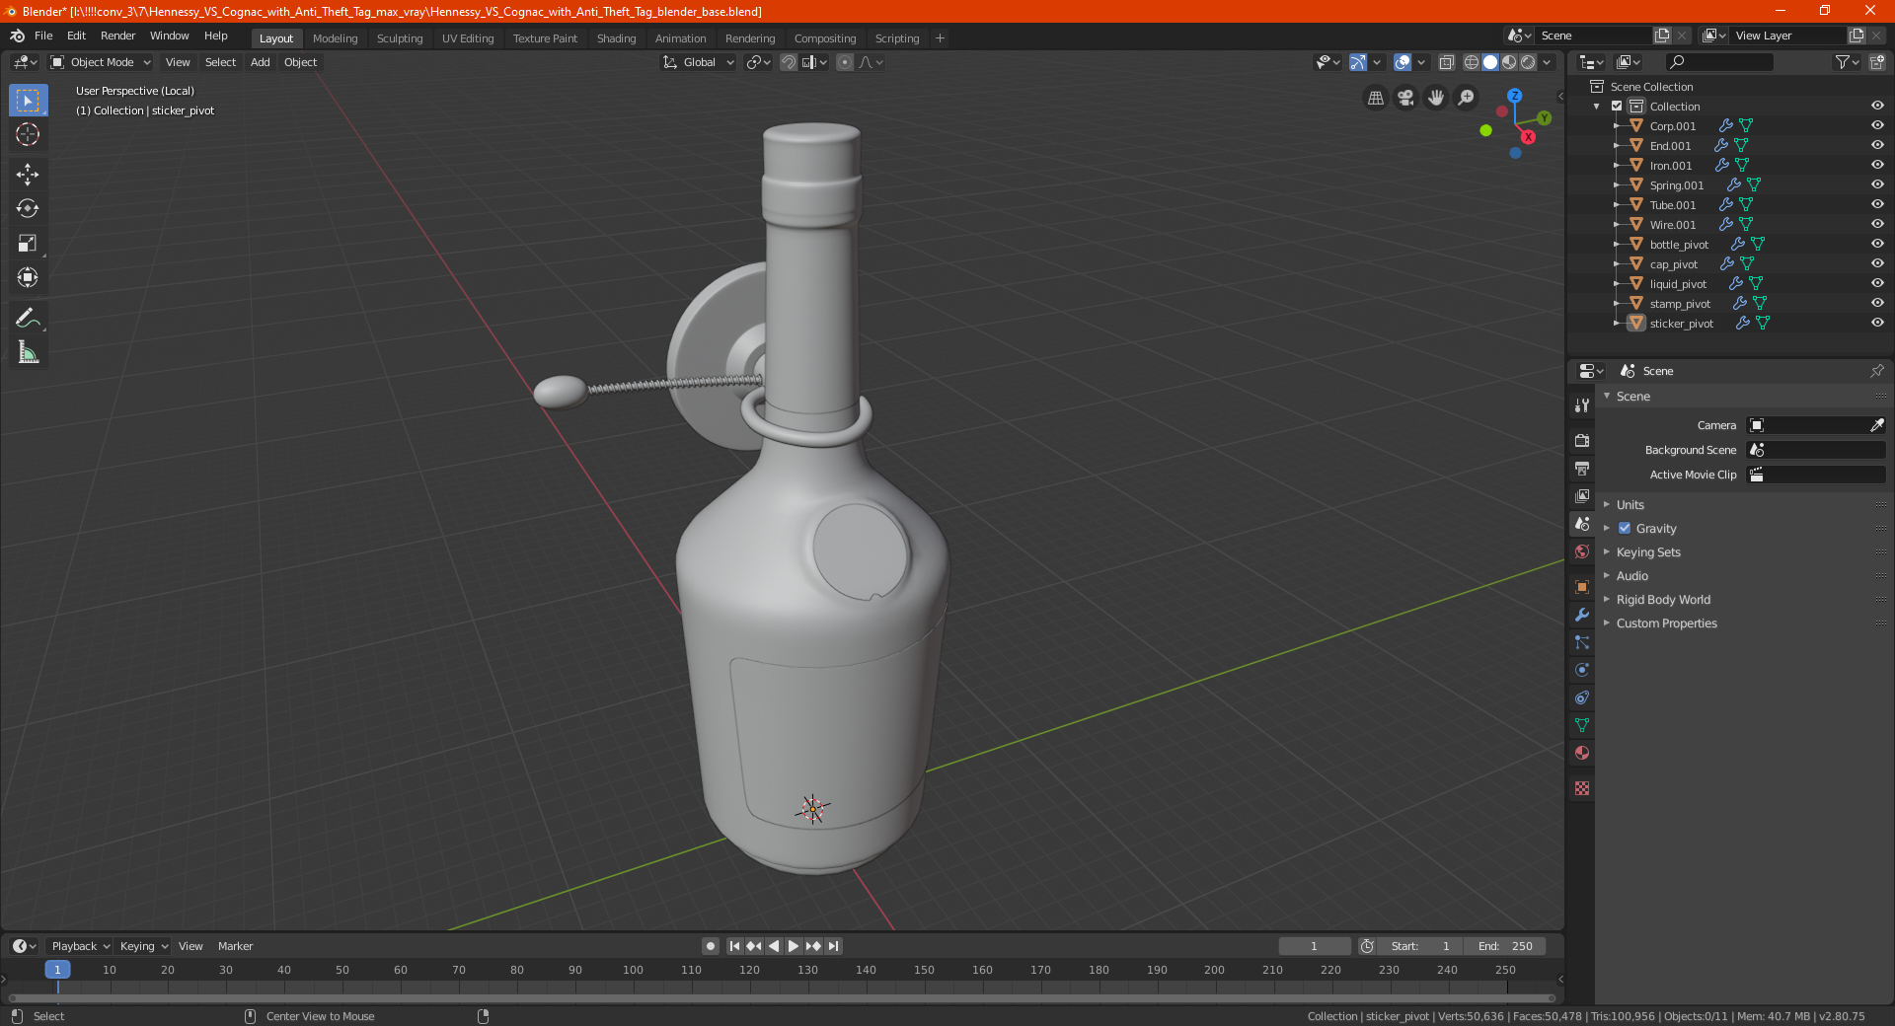Click the zoom magnifier icon in viewport

point(1467,98)
